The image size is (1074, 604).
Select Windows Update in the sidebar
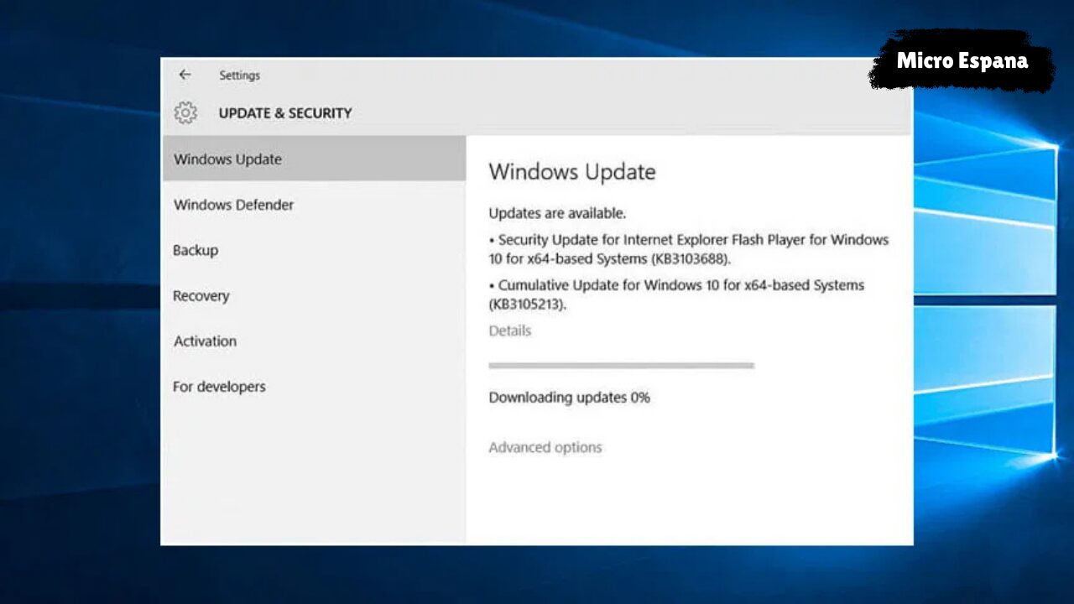tap(227, 159)
